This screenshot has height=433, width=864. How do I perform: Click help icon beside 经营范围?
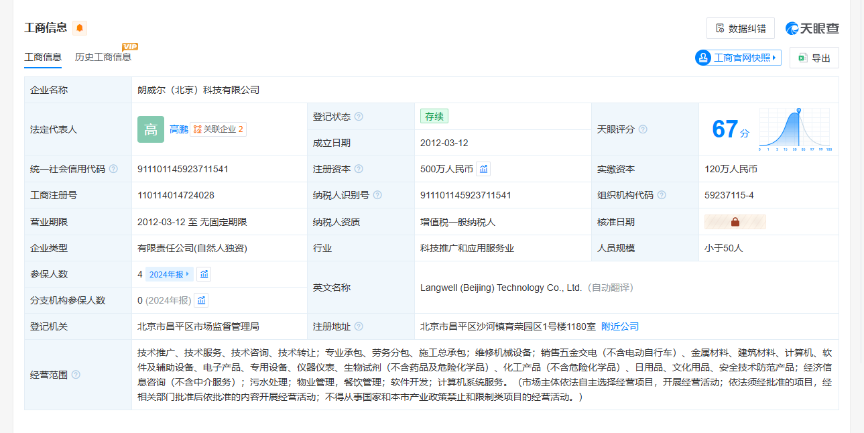pyautogui.click(x=76, y=375)
